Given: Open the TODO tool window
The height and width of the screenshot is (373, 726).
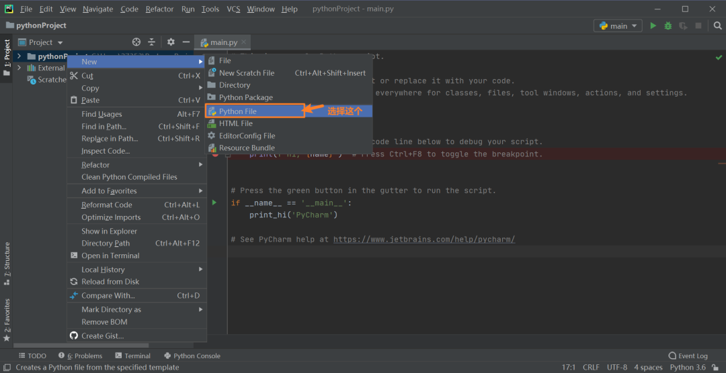Looking at the screenshot, I should click(32, 356).
